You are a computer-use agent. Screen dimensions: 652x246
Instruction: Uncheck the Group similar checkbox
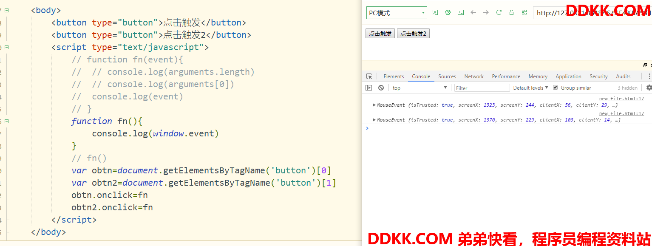(555, 88)
